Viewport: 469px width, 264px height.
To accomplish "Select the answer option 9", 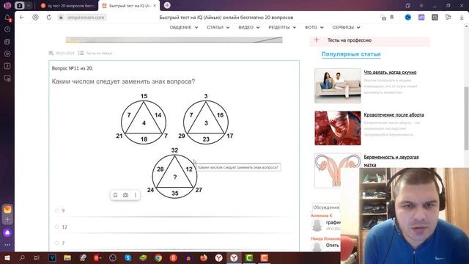I will coord(57,210).
